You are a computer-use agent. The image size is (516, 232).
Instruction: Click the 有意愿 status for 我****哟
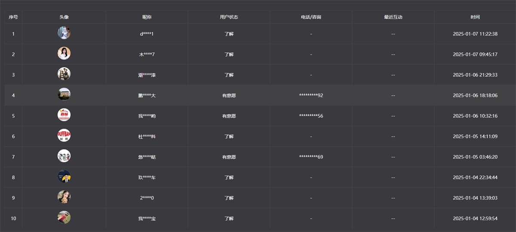(229, 116)
